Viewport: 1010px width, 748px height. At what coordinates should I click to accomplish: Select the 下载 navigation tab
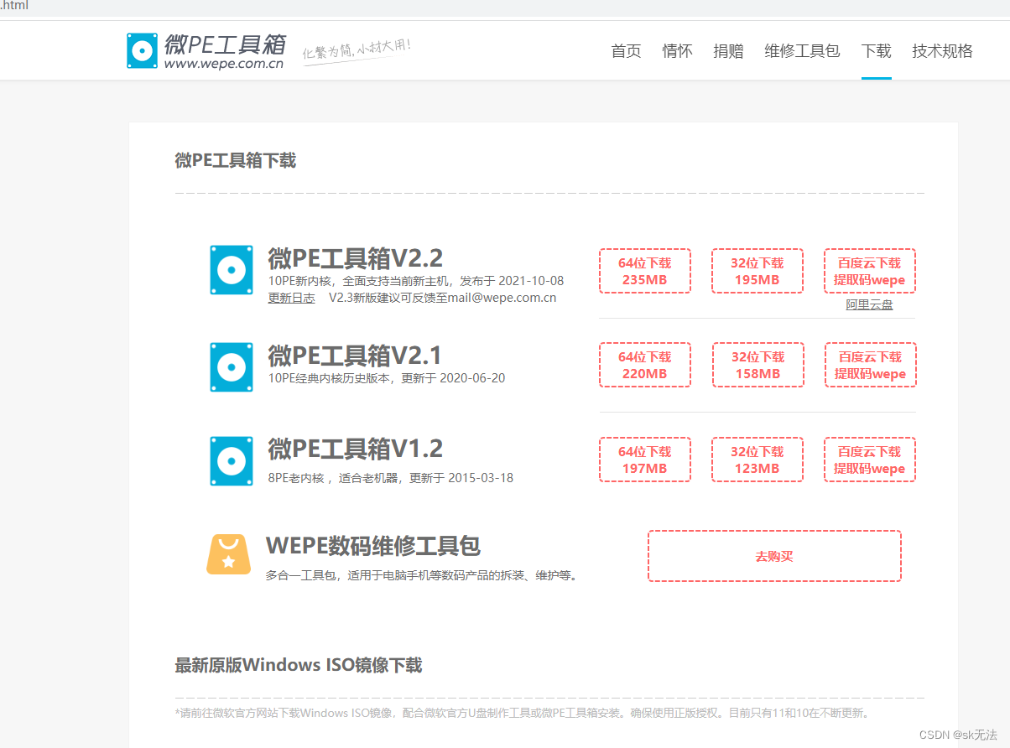pyautogui.click(x=876, y=51)
